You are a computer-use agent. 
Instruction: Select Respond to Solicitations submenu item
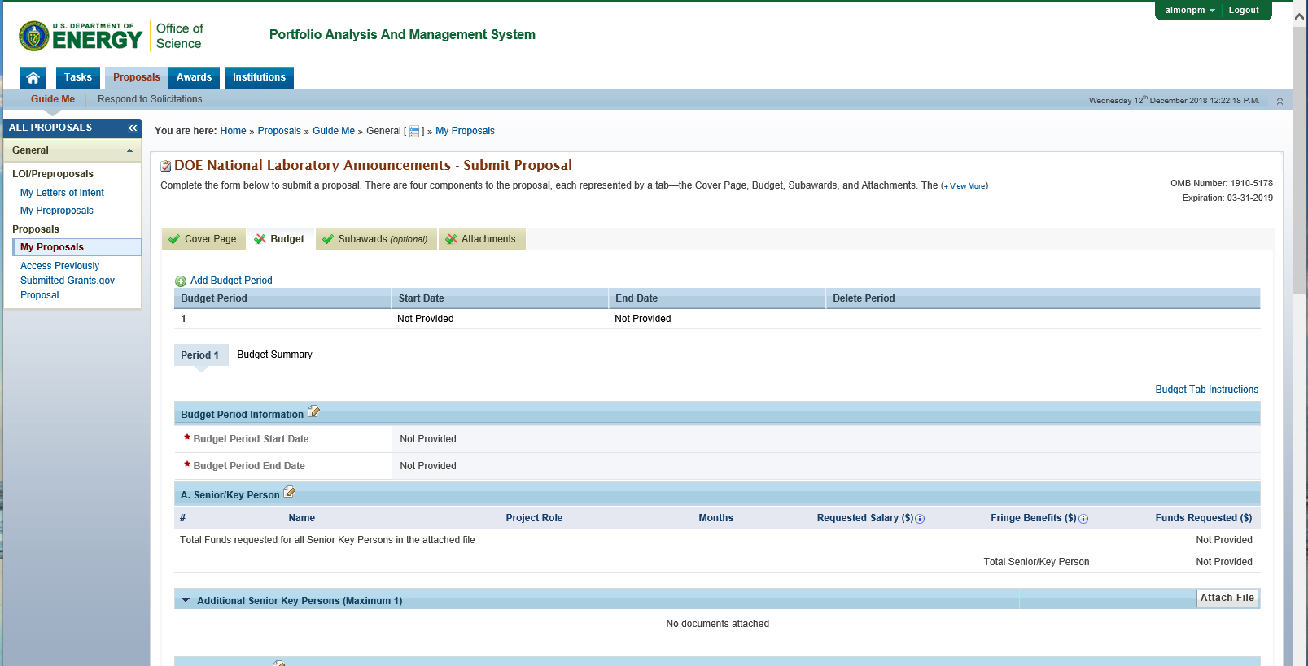point(150,99)
